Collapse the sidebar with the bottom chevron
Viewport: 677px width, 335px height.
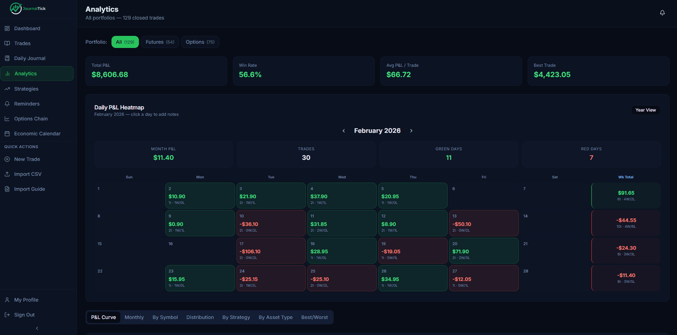tap(37, 328)
